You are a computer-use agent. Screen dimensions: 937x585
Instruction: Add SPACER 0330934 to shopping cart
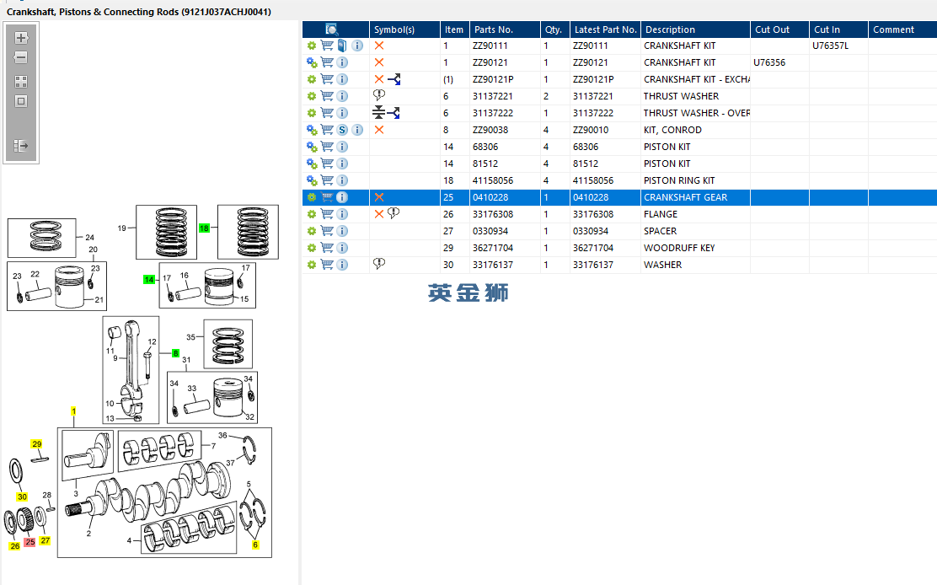(x=327, y=231)
